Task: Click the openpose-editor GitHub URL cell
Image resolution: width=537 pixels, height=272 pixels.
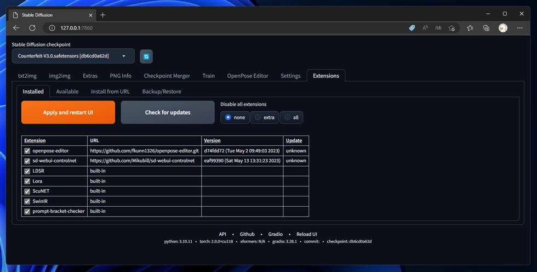Action: pos(144,151)
